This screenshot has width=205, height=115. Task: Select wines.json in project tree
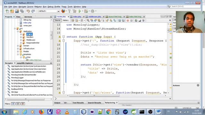28,26
